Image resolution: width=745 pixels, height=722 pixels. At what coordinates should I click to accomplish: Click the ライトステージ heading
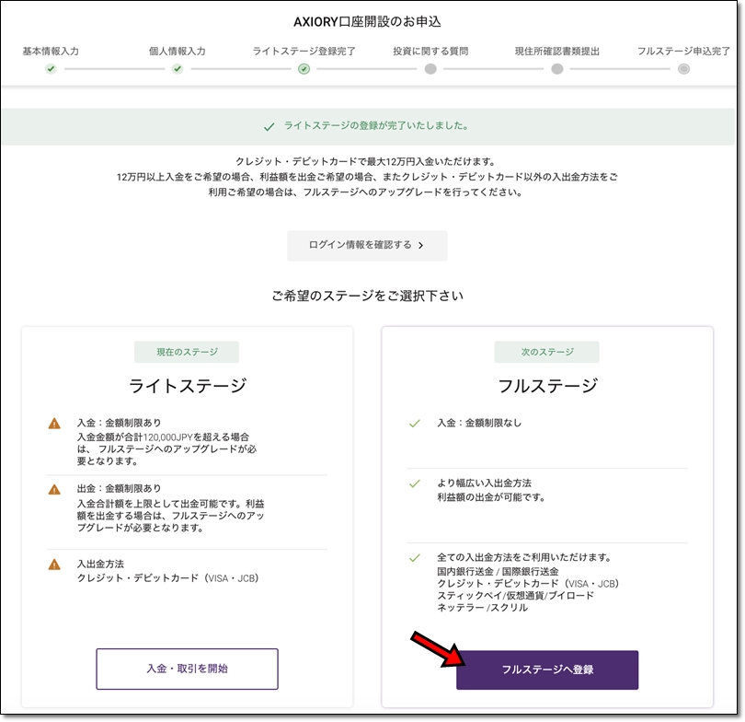188,385
